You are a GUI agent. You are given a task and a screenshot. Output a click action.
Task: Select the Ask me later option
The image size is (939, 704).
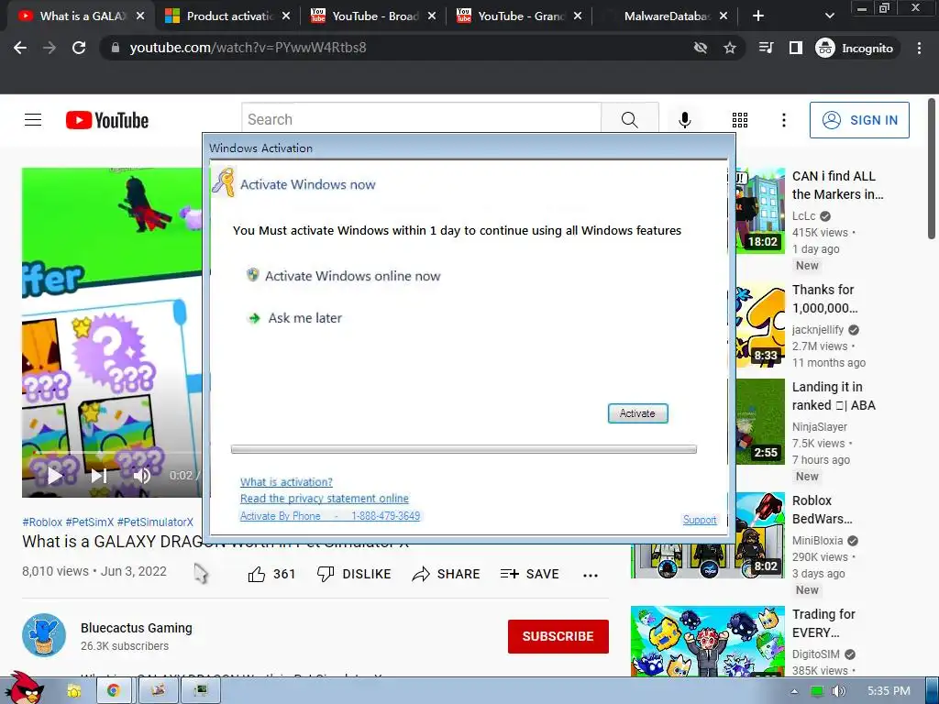click(x=294, y=318)
